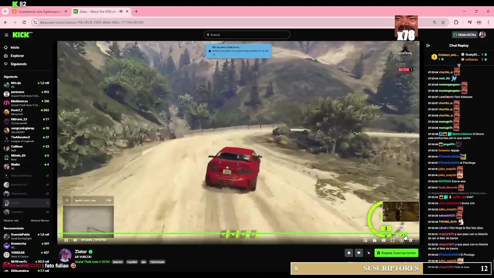The height and width of the screenshot is (278, 494).
Task: Mute audio on the Zlatar tab
Action: [x=121, y=12]
